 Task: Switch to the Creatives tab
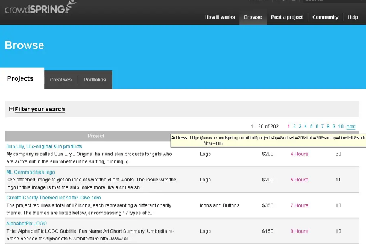(61, 80)
